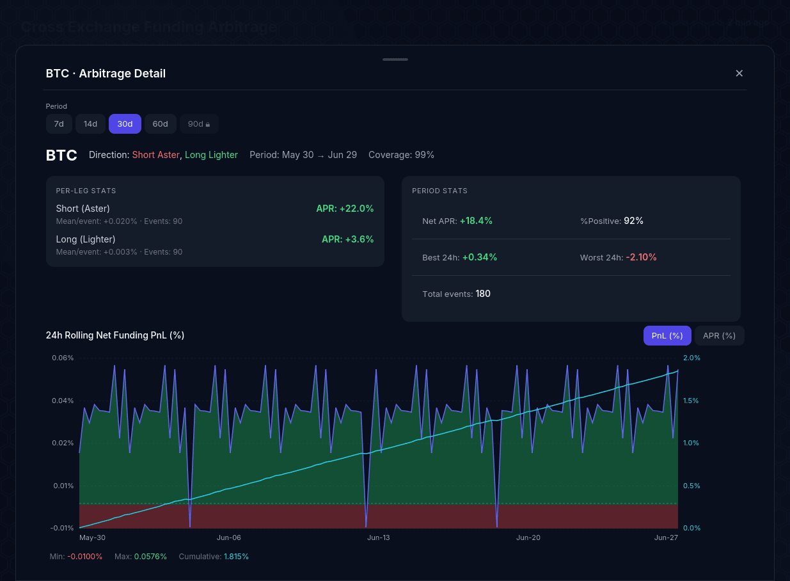The height and width of the screenshot is (581, 790).
Task: Switch chart to PnL (%) view
Action: coord(667,335)
